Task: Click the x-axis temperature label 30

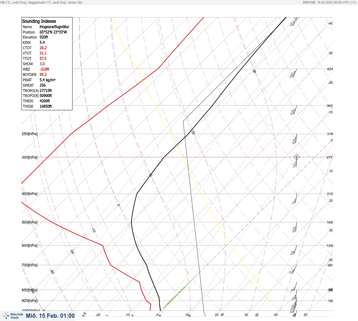Action: click(x=246, y=315)
